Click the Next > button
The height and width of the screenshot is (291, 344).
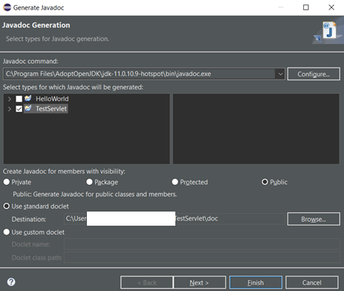click(199, 282)
